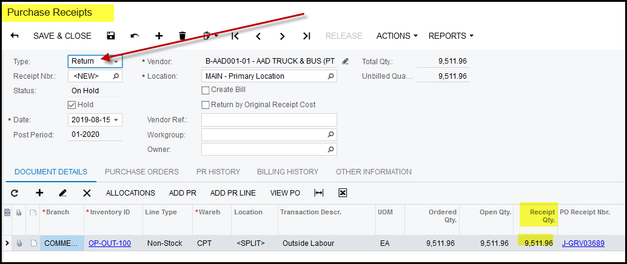Go to the last record icon
Viewport: 627px width, 264px height.
point(307,36)
